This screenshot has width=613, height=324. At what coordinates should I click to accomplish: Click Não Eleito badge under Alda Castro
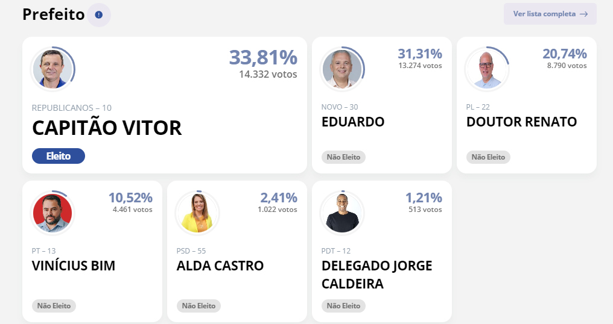pyautogui.click(x=199, y=306)
